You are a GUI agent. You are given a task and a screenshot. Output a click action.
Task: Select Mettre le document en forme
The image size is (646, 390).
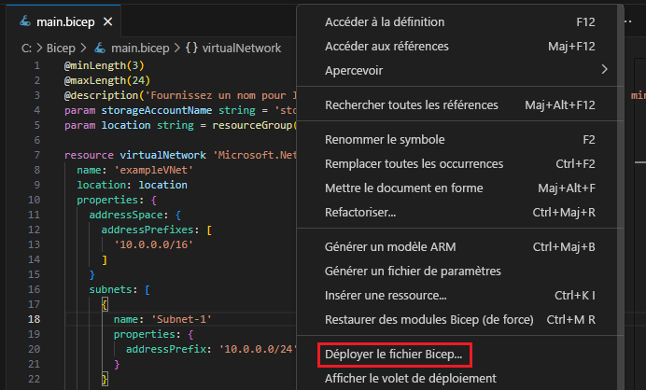click(x=460, y=188)
